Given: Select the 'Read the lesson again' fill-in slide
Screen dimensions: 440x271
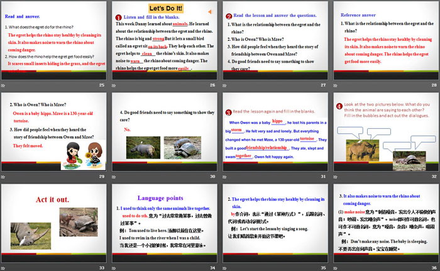Looking at the screenshot, I should tap(275, 132).
